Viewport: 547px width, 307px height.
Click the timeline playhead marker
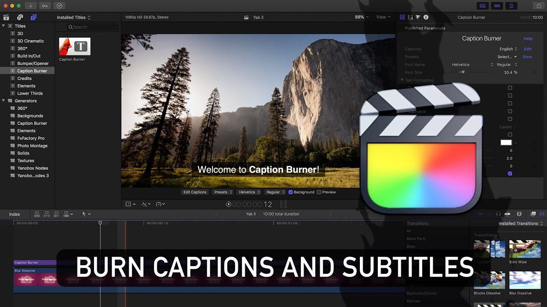(x=100, y=223)
